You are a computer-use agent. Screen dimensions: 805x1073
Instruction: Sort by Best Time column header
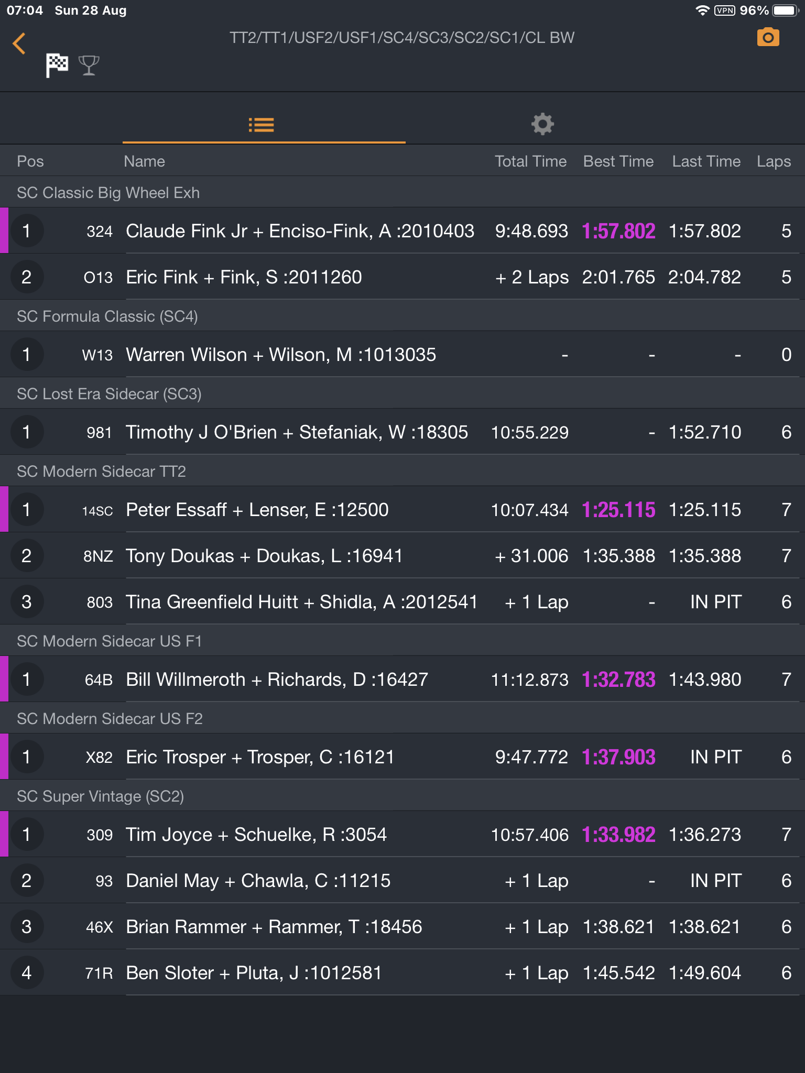pyautogui.click(x=618, y=161)
